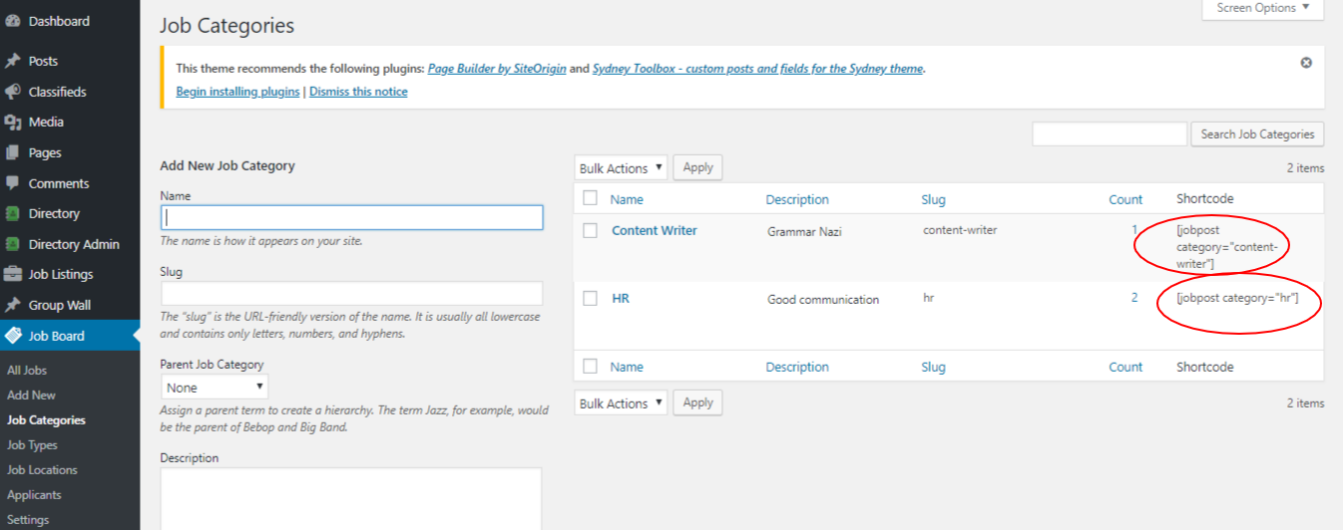Click the Comments bubble icon
Screen dimensions: 1343x530
tap(13, 183)
